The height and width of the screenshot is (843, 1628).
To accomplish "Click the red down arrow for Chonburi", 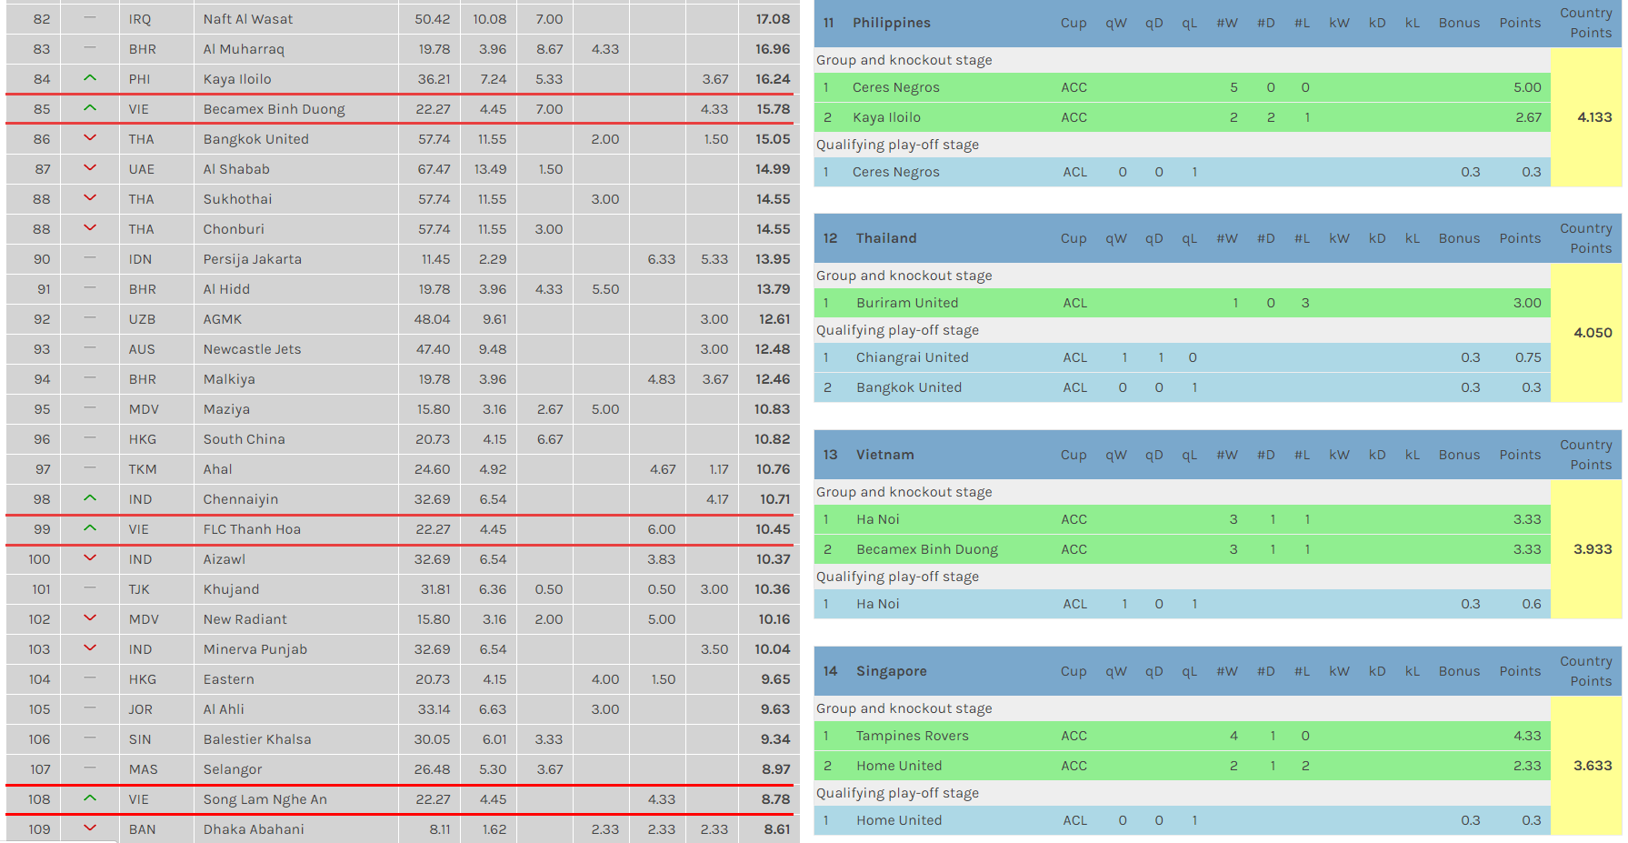I will click(89, 228).
